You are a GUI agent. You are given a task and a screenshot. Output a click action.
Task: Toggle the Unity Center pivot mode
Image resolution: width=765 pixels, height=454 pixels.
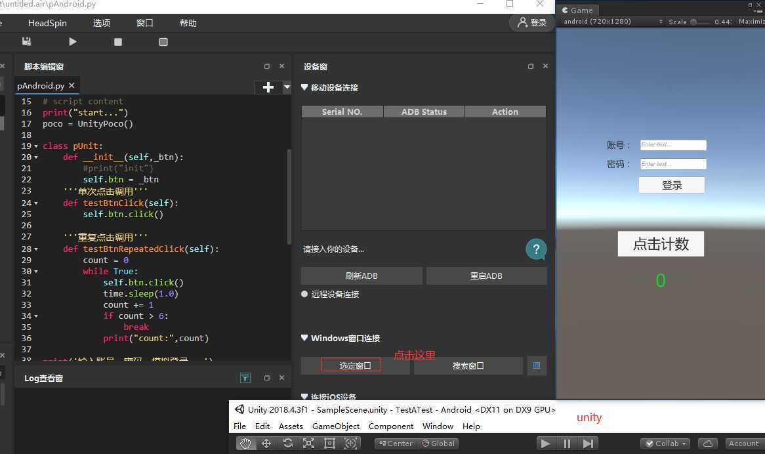[396, 444]
